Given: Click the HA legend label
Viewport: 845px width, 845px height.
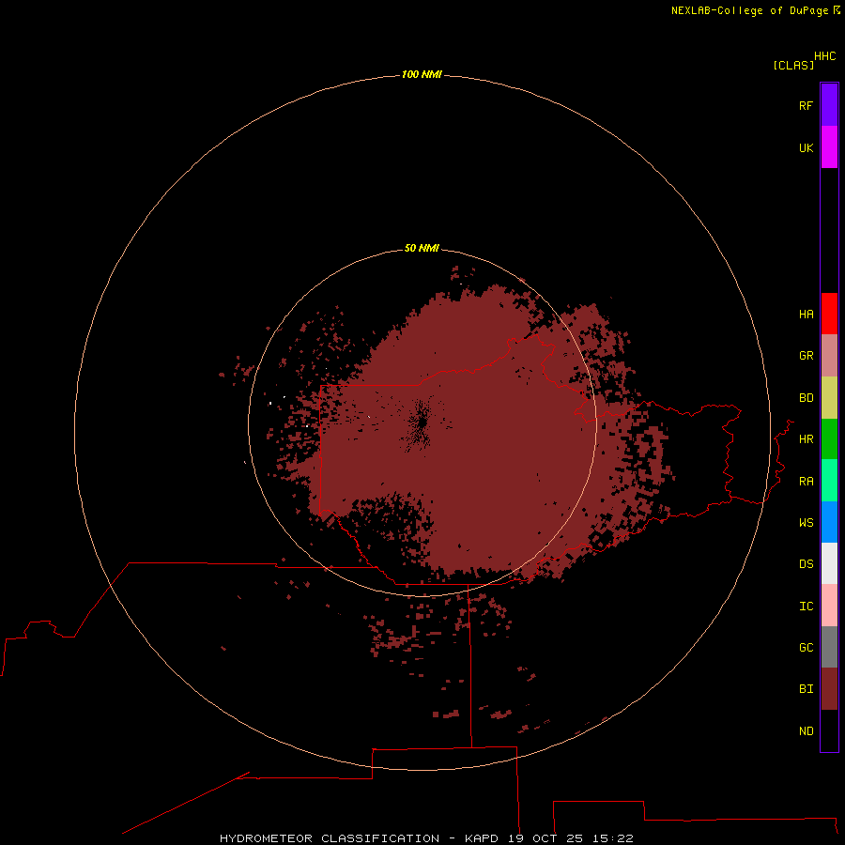Looking at the screenshot, I should [x=807, y=315].
